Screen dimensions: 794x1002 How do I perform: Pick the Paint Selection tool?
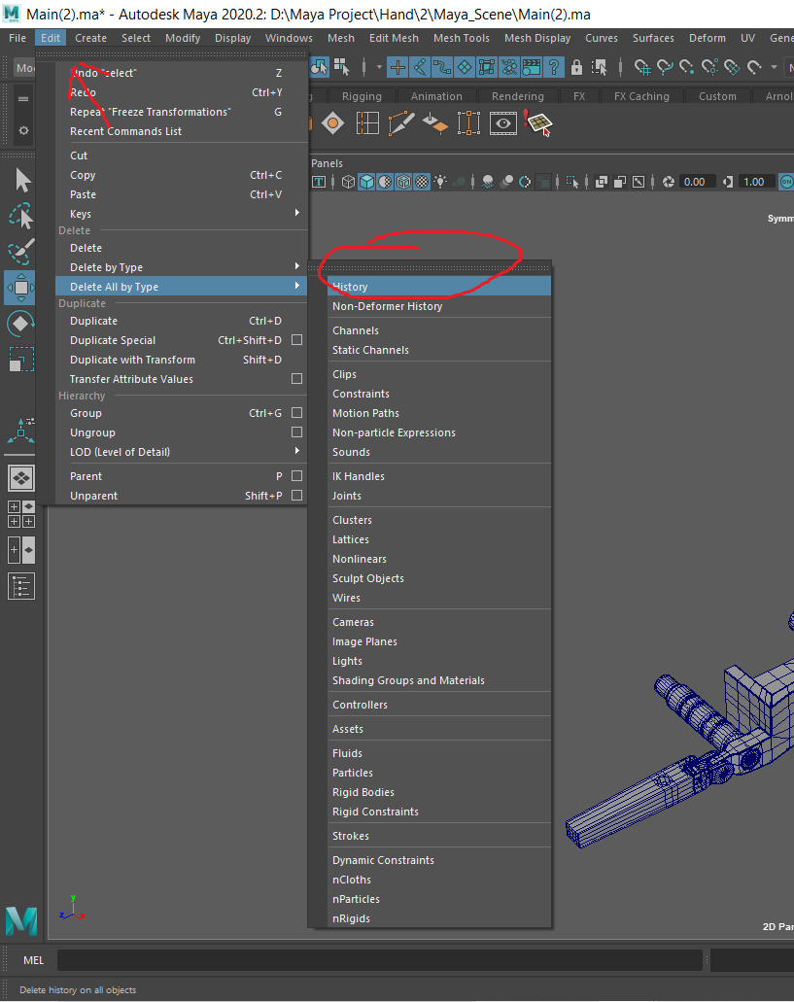tap(21, 252)
